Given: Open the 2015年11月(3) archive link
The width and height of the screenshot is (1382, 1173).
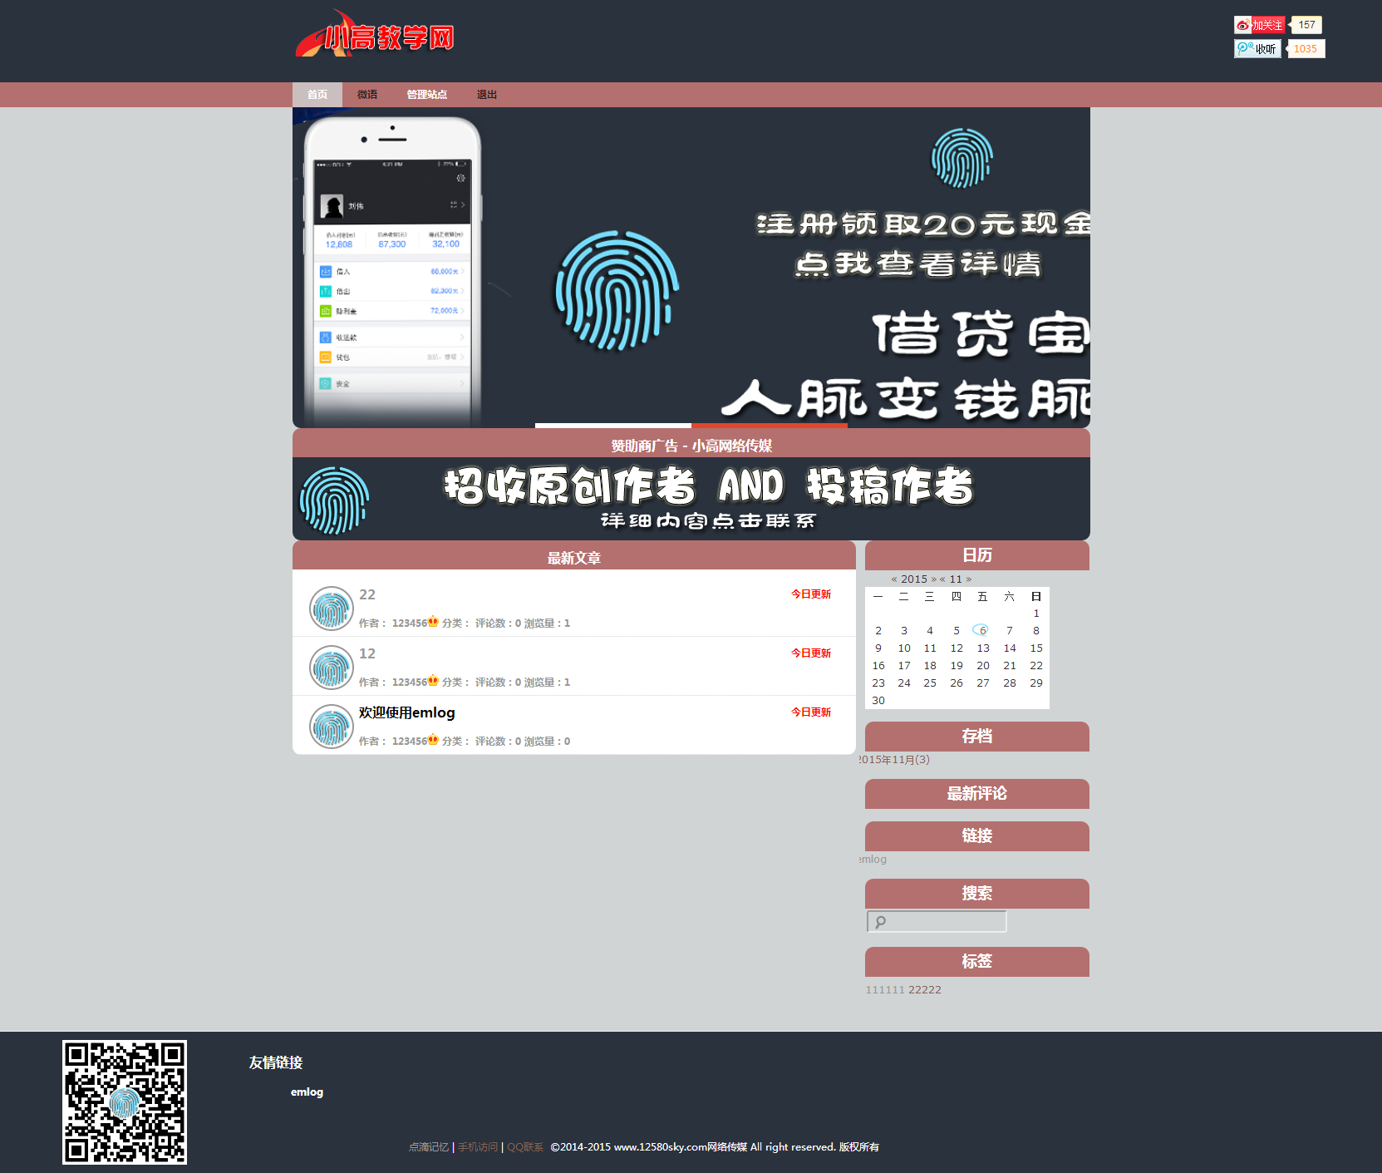Looking at the screenshot, I should click(894, 760).
